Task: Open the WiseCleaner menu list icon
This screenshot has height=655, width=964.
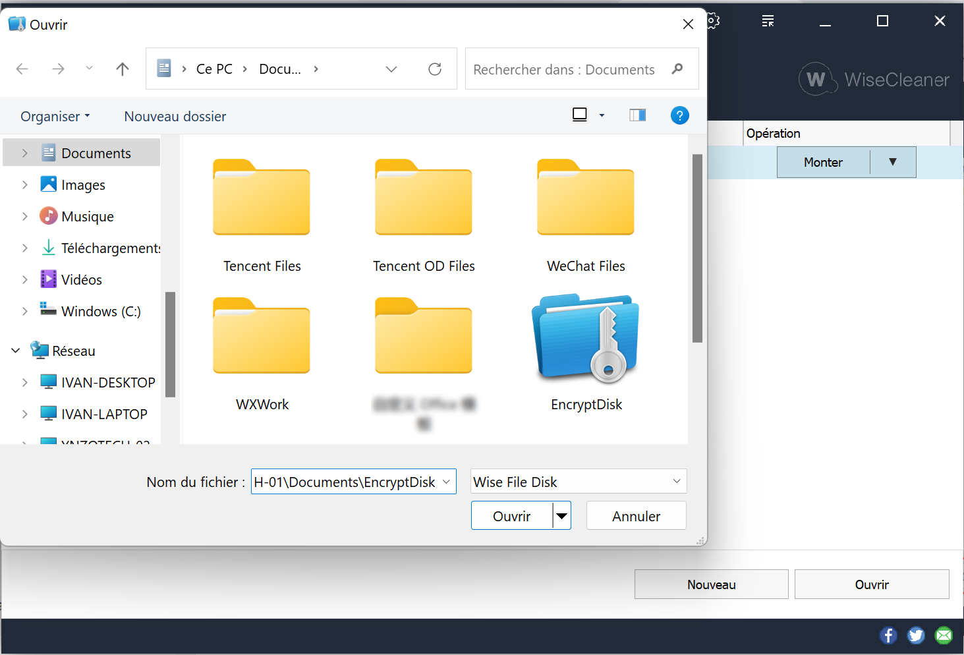Action: [768, 21]
